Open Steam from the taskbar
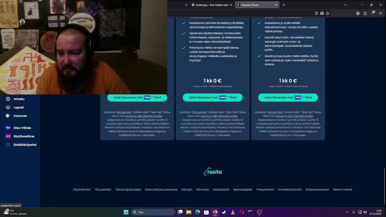 coord(224,212)
